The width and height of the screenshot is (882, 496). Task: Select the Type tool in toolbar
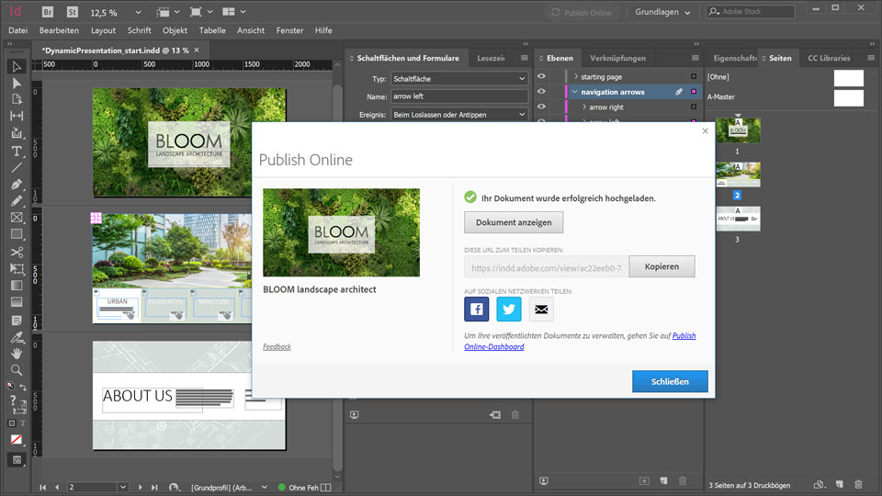[17, 151]
